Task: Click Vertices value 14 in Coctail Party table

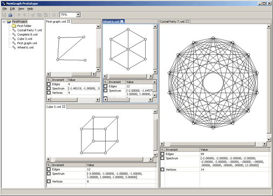Action: pos(202,170)
